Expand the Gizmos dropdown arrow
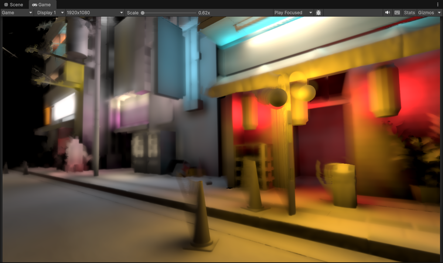443x263 pixels. (439, 13)
